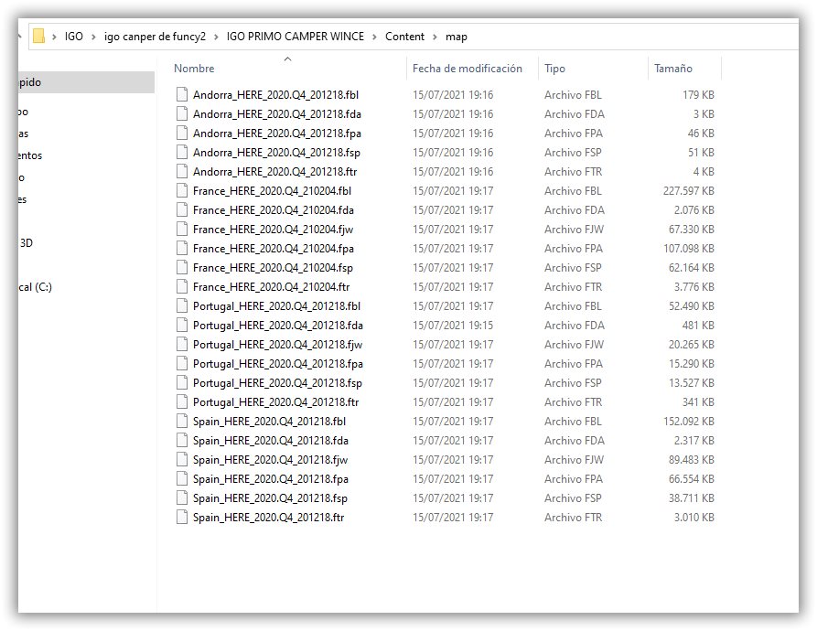The image size is (817, 631).
Task: Click the file icon of Spain_HERE_2020.Q4_201218.fpa
Action: point(182,479)
